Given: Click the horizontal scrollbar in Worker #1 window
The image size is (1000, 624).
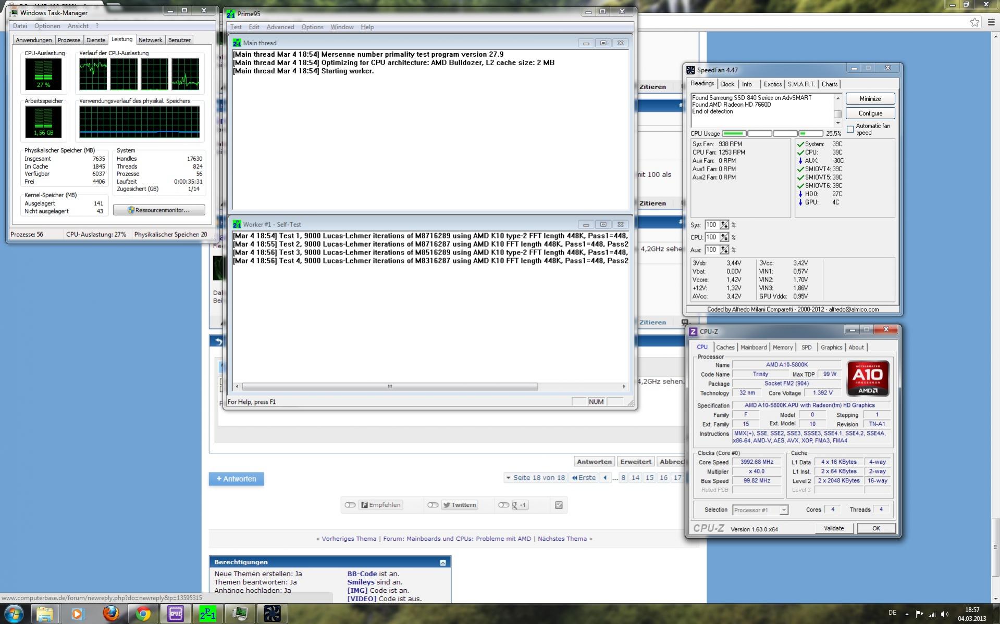Looking at the screenshot, I should [x=390, y=387].
